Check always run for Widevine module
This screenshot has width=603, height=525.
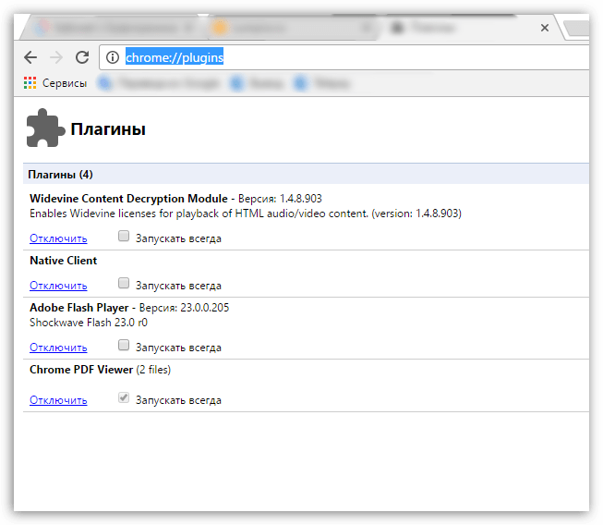click(x=124, y=236)
